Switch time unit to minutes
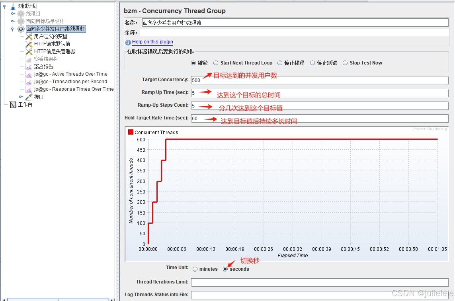Screen dimensions: 455x301 point(195,269)
